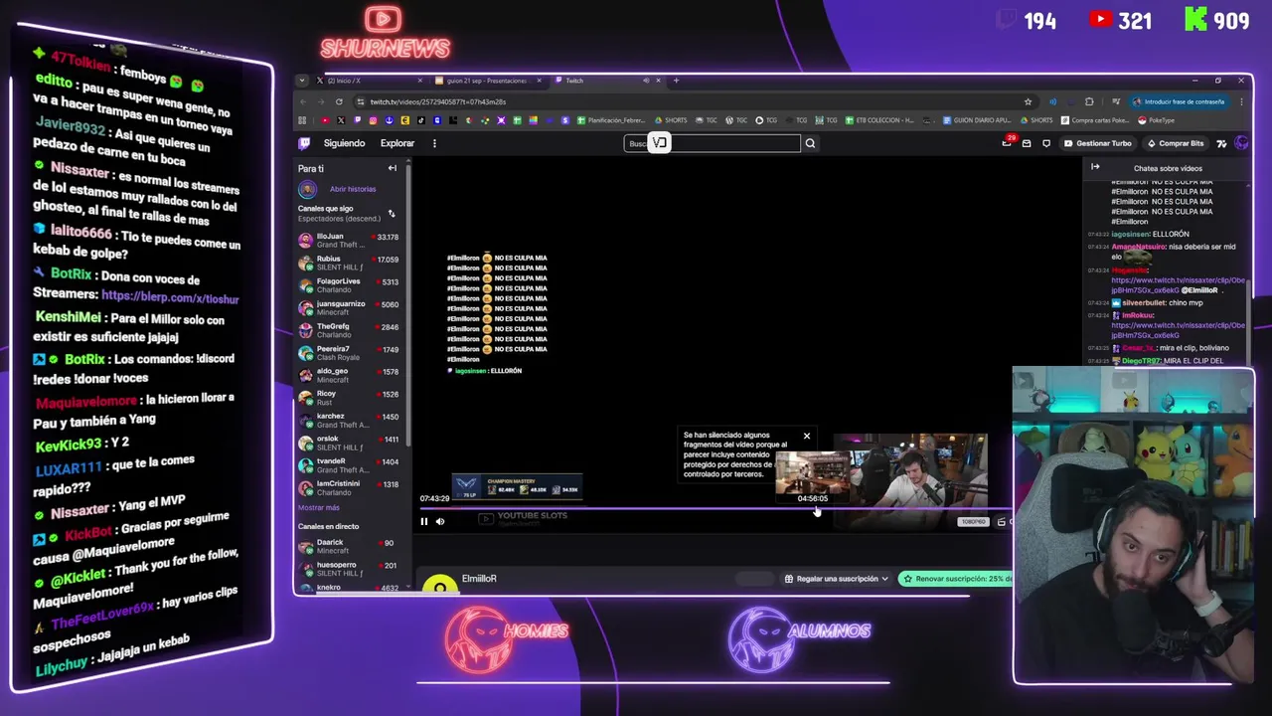Collapse the video chat panel arrow

1095,167
